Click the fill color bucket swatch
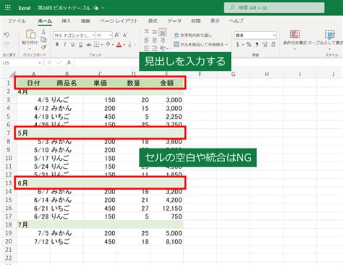Screen dimensions: 343x265 point(108,45)
